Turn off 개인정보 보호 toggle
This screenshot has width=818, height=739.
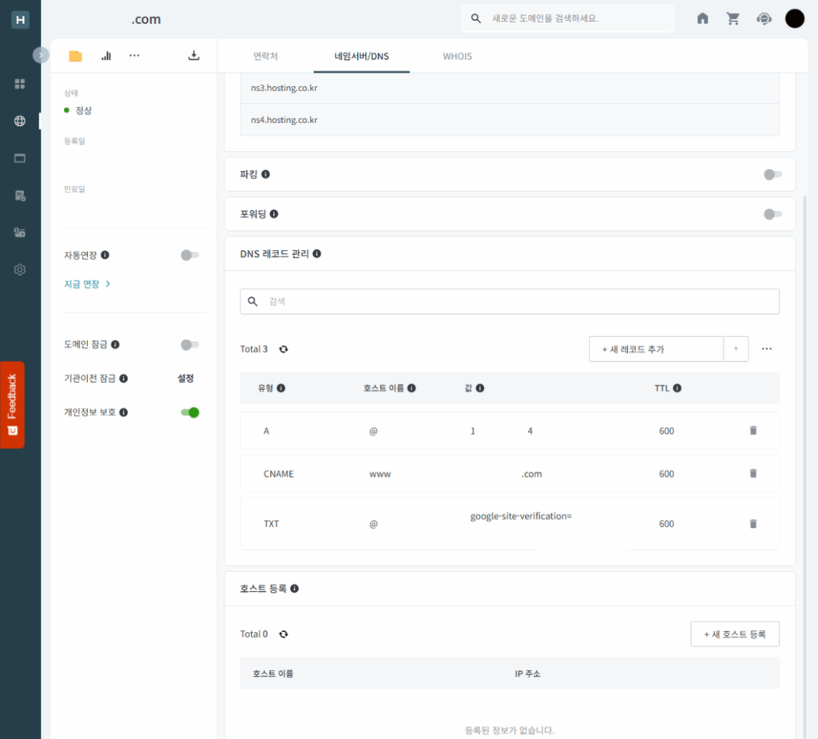[189, 412]
